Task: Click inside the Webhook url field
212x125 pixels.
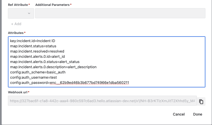Action: tap(102, 101)
